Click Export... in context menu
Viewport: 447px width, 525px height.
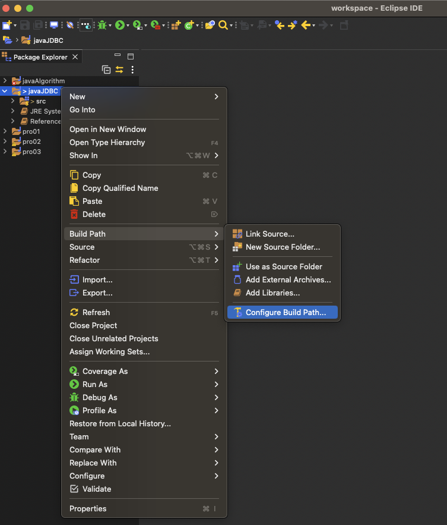(144, 293)
